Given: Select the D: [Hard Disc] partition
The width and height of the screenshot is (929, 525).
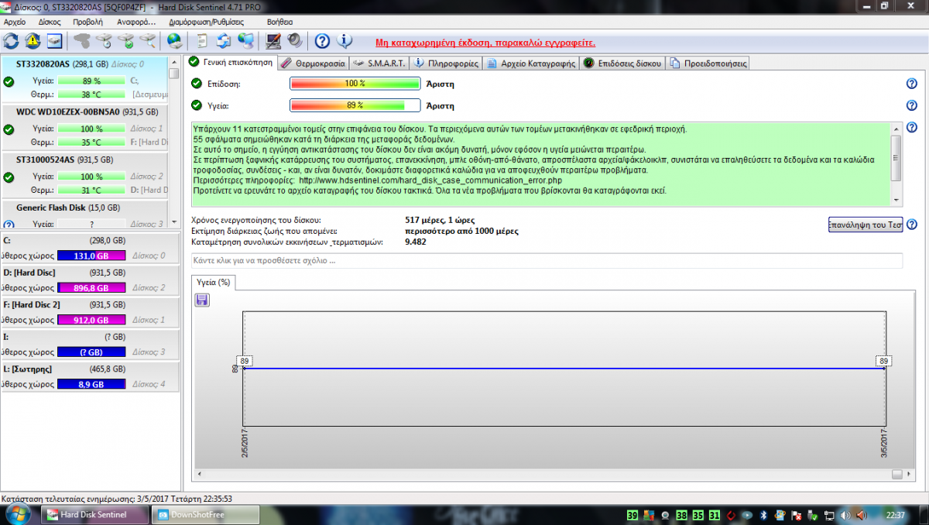Looking at the screenshot, I should click(90, 280).
